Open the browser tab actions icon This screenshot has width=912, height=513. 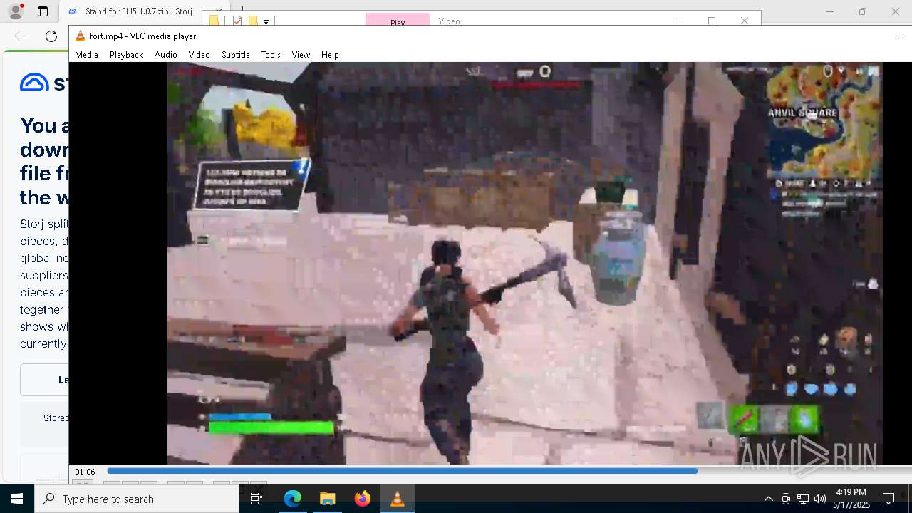click(43, 11)
